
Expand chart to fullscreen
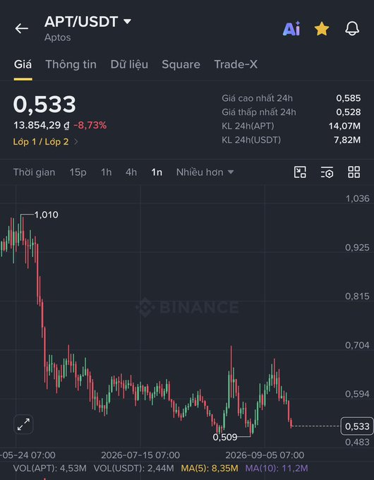click(x=23, y=424)
